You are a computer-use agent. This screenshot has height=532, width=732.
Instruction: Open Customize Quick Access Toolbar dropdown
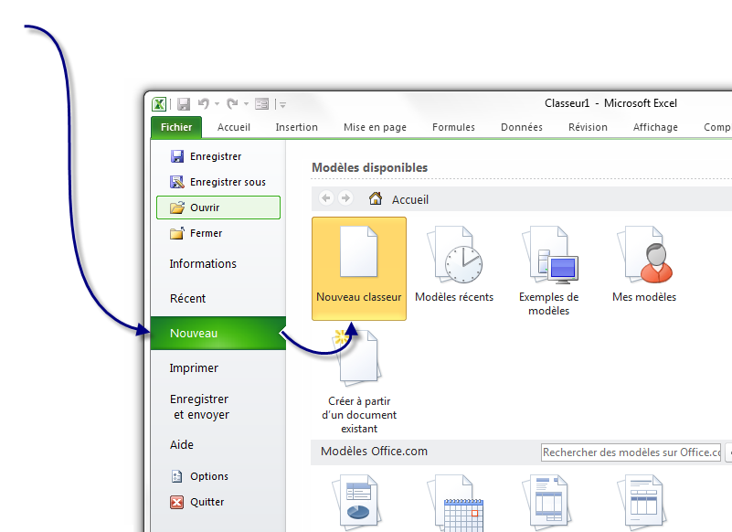coord(283,105)
